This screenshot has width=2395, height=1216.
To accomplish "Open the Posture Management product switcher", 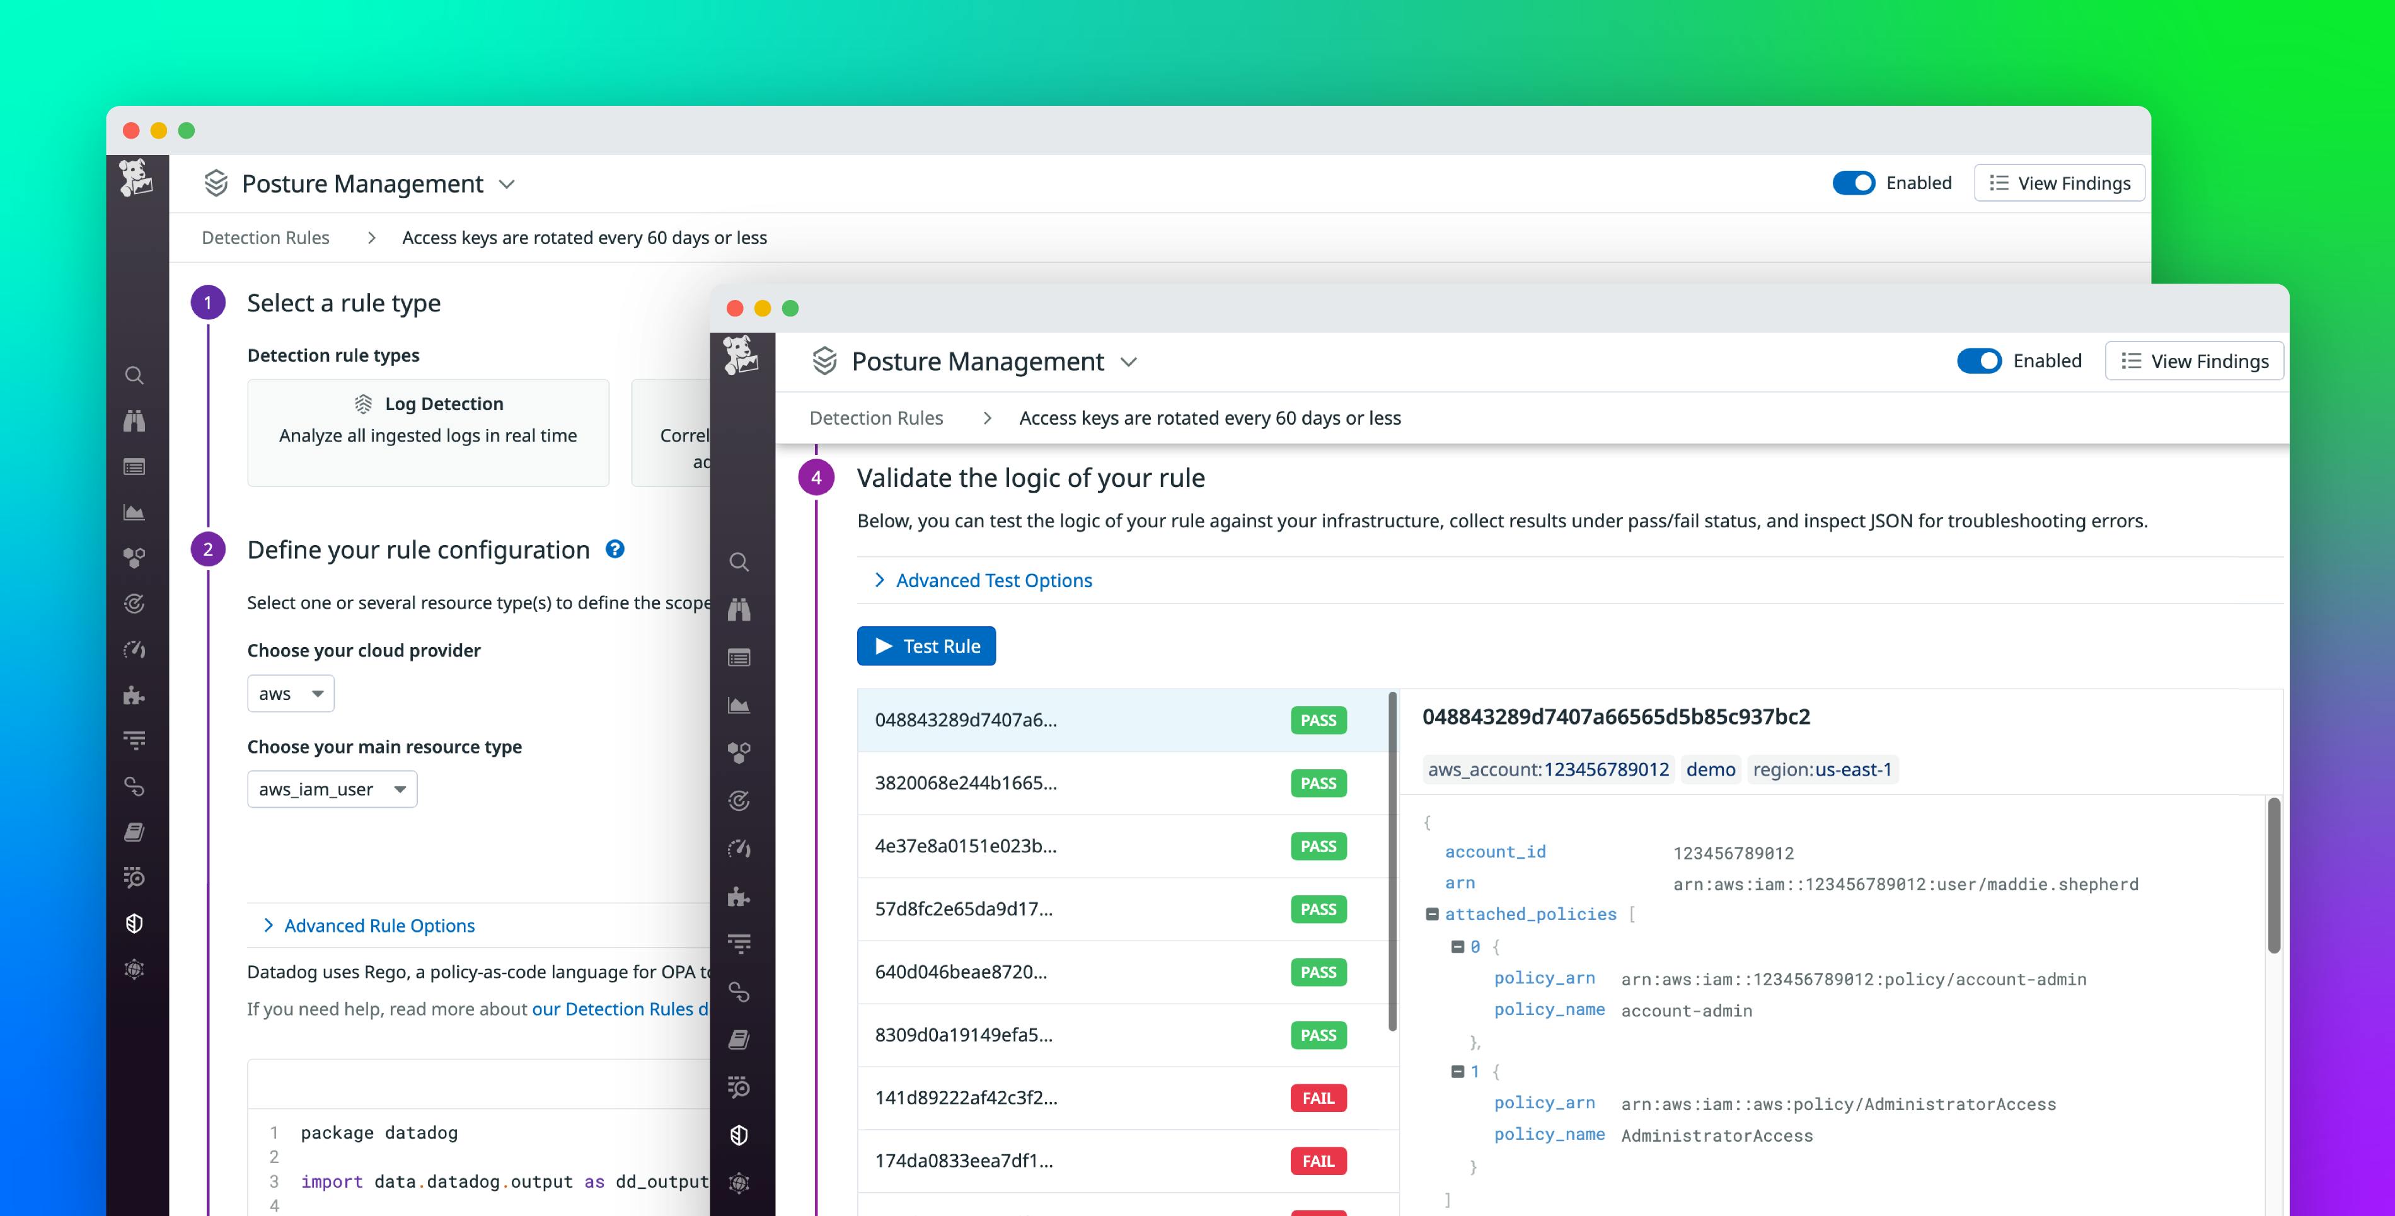I will pos(1129,362).
